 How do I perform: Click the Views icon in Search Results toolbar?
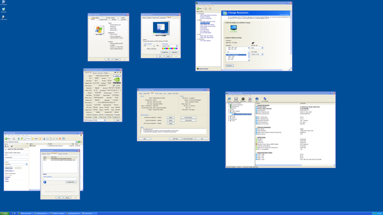tap(64, 139)
